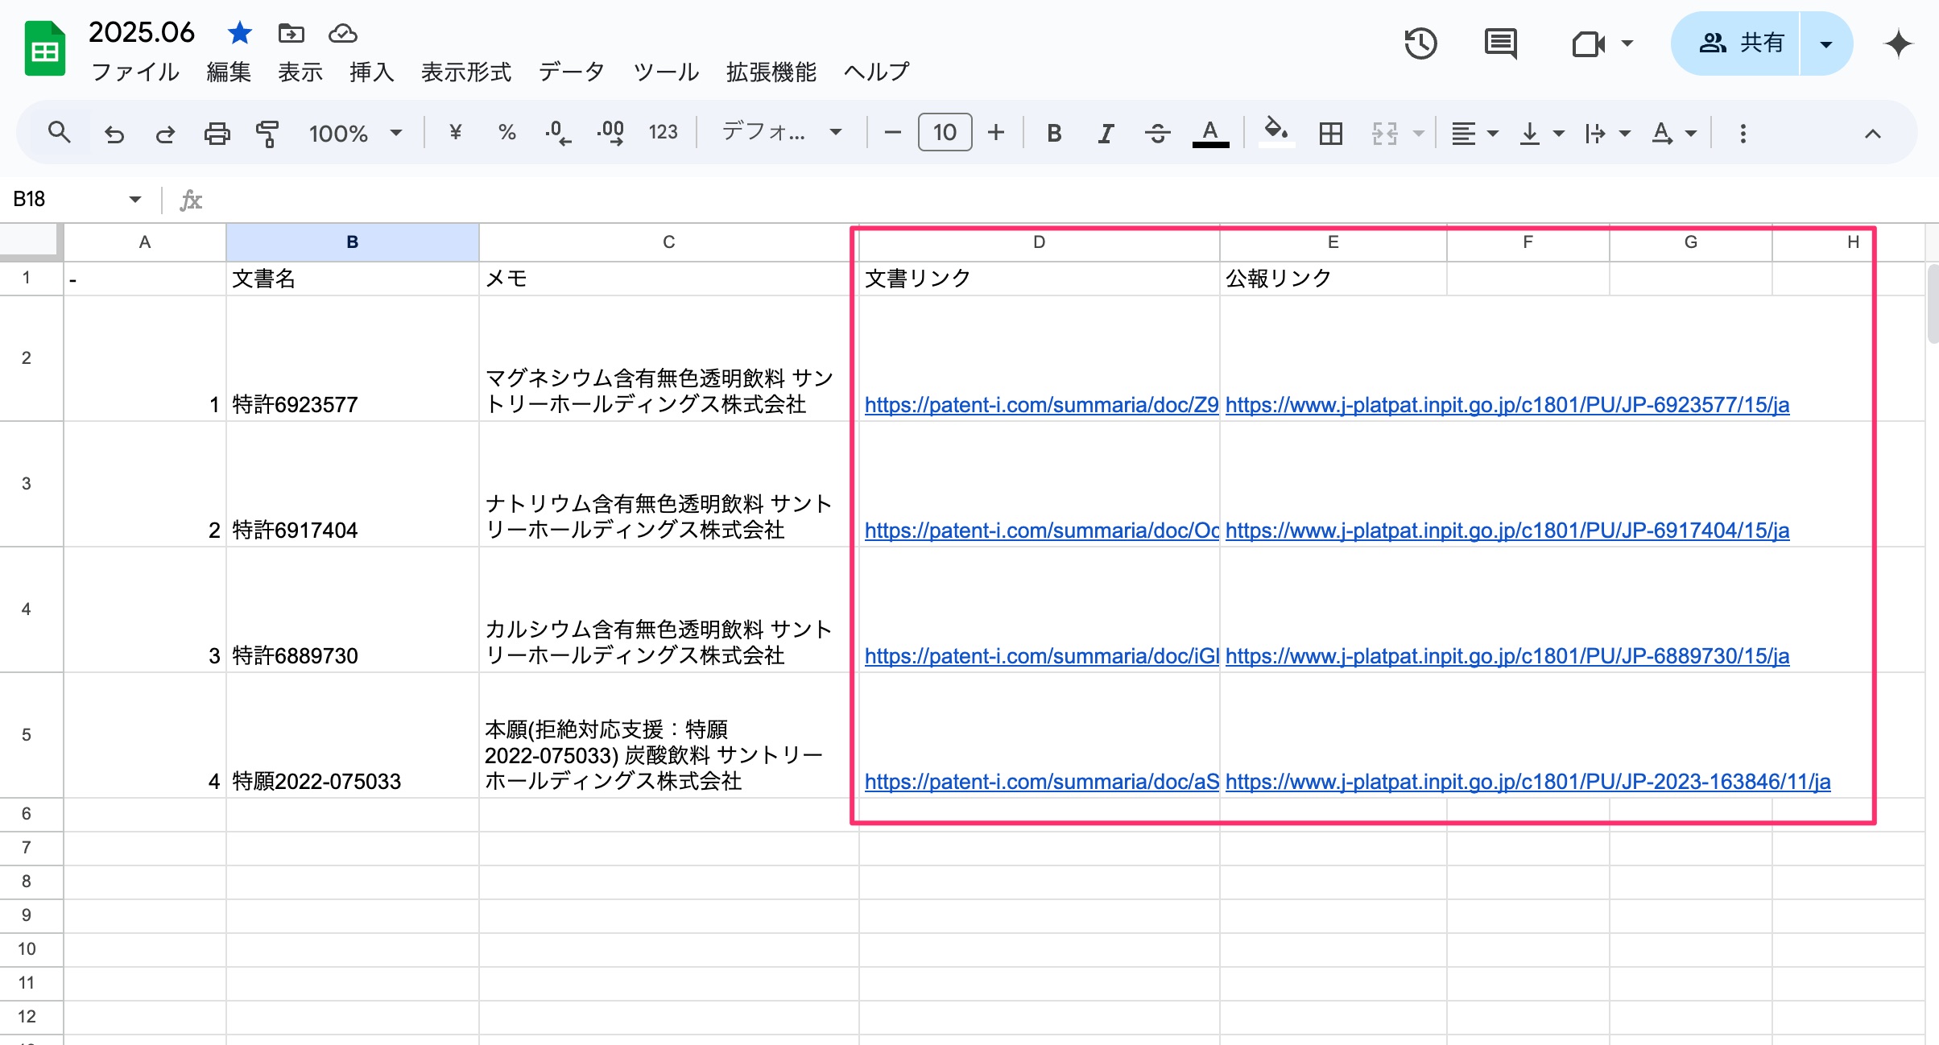1939x1045 pixels.
Task: Toggle bold formatting
Action: [x=1054, y=133]
